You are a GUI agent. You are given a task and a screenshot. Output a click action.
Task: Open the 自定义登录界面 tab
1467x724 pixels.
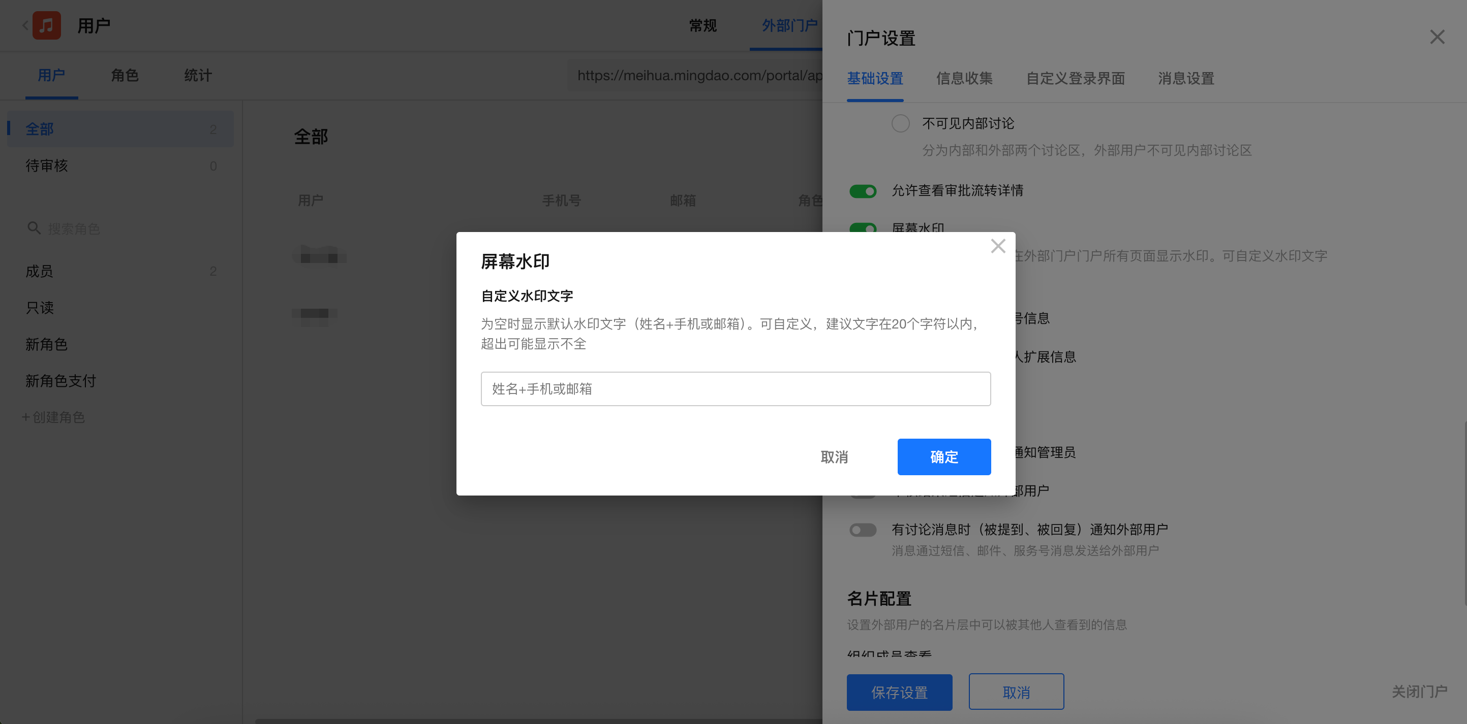[x=1075, y=79]
